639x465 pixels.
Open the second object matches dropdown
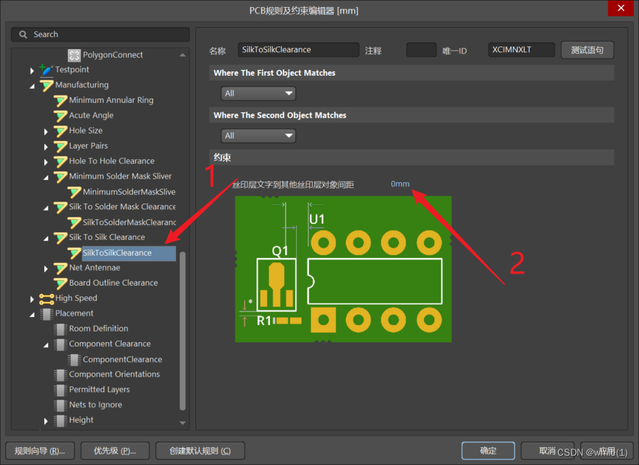pos(258,136)
